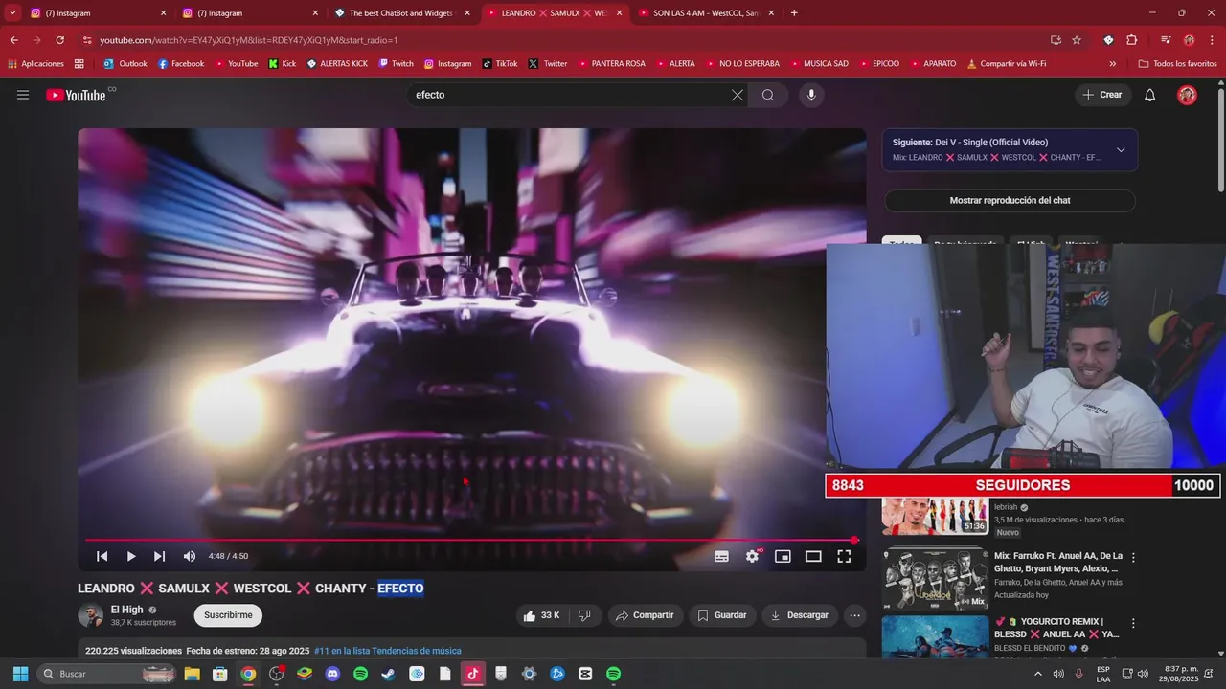Bookmark this page with the star icon

pos(1077,40)
